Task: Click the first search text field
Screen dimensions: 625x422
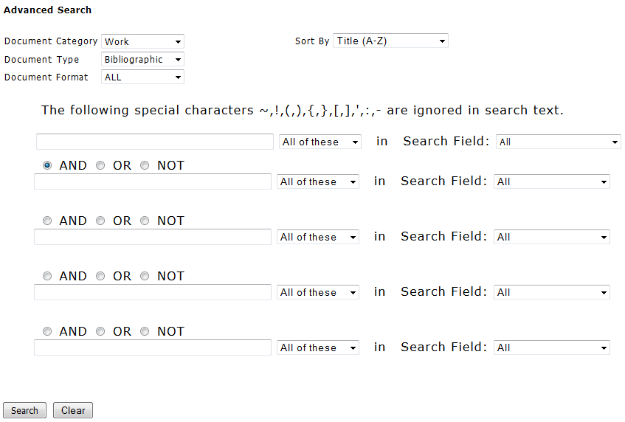Action: pos(155,142)
